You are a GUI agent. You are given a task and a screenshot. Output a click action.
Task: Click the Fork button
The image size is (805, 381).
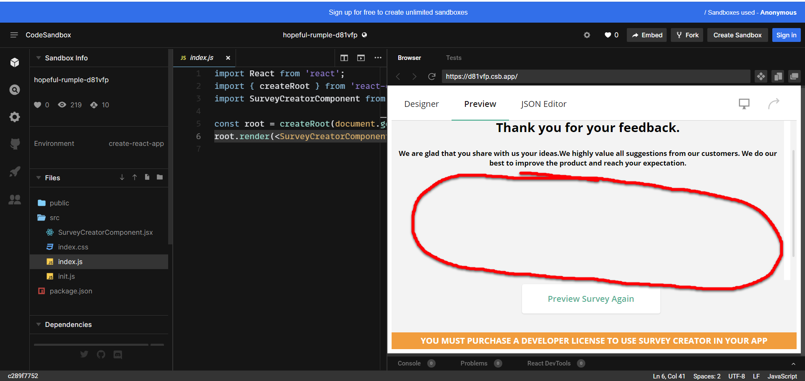pos(687,35)
